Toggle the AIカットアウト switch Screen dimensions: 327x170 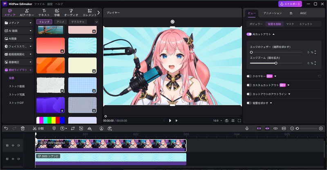tap(249, 34)
